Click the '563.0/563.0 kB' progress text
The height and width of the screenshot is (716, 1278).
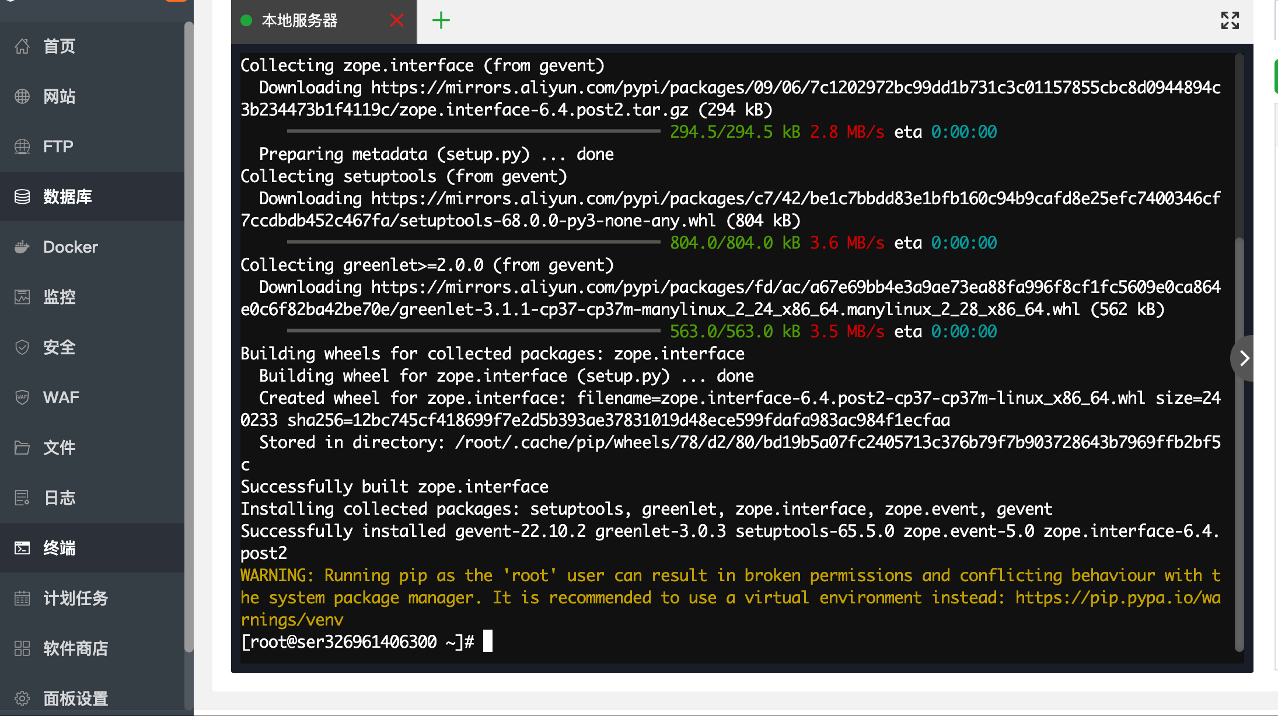(x=735, y=331)
